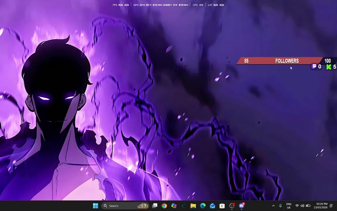Open Outlook from the taskbar
The image size is (337, 211).
pyautogui.click(x=213, y=206)
